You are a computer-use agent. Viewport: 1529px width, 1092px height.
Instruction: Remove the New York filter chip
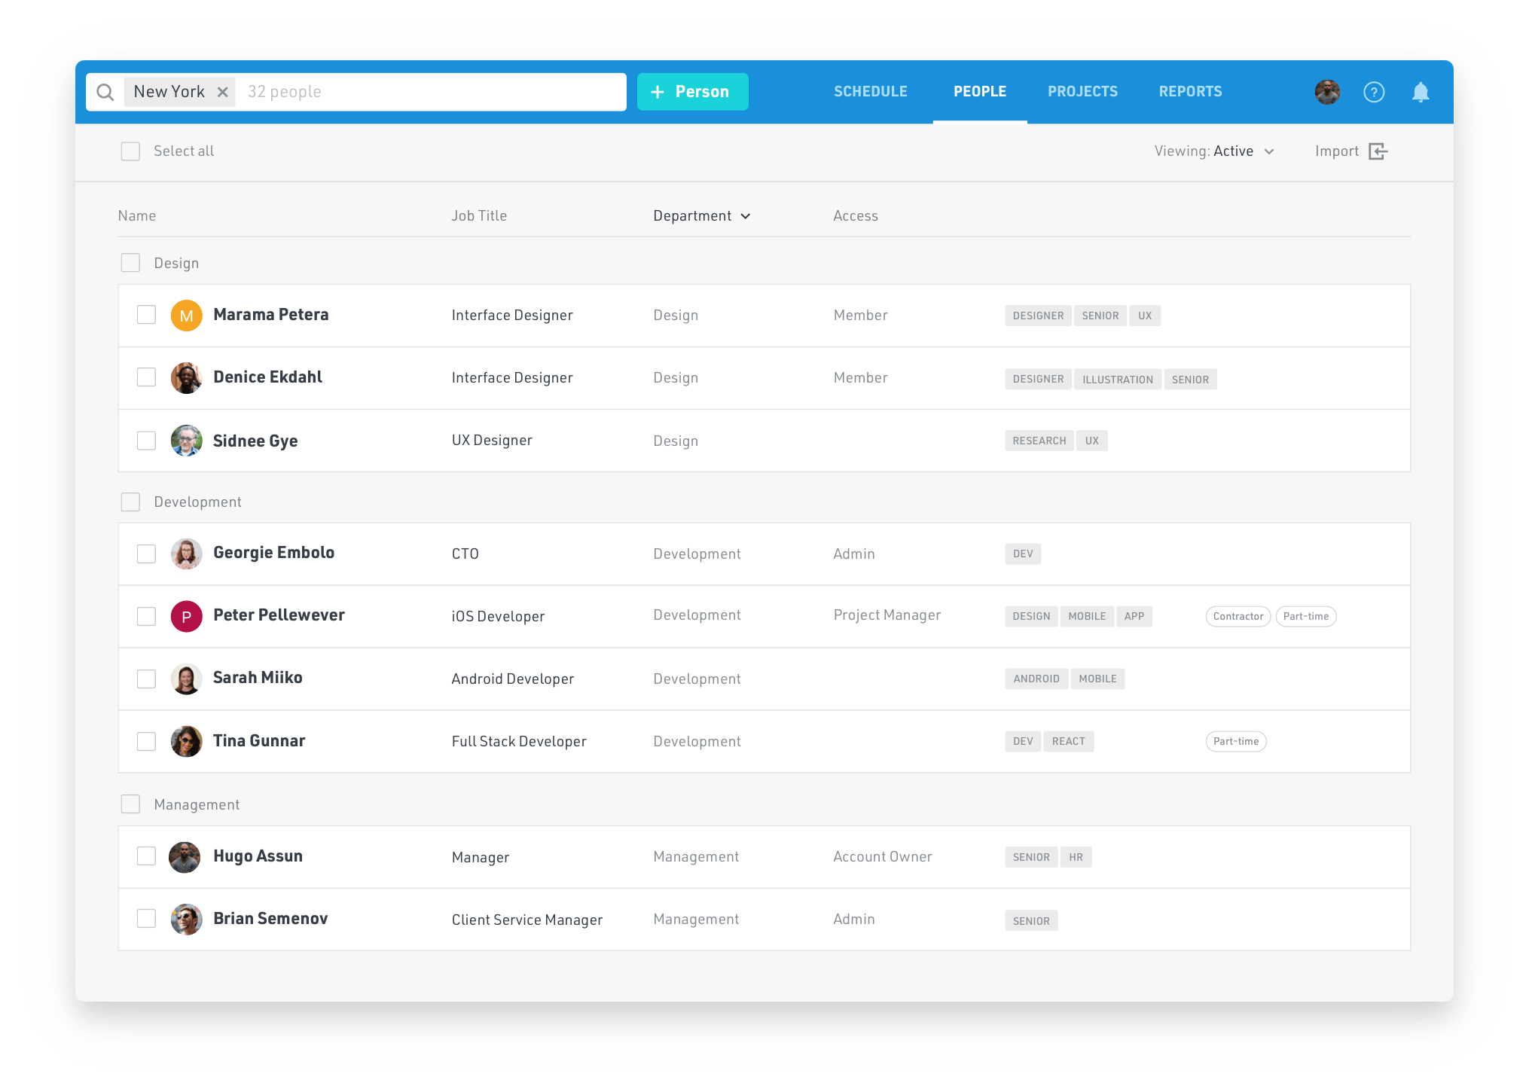point(223,91)
